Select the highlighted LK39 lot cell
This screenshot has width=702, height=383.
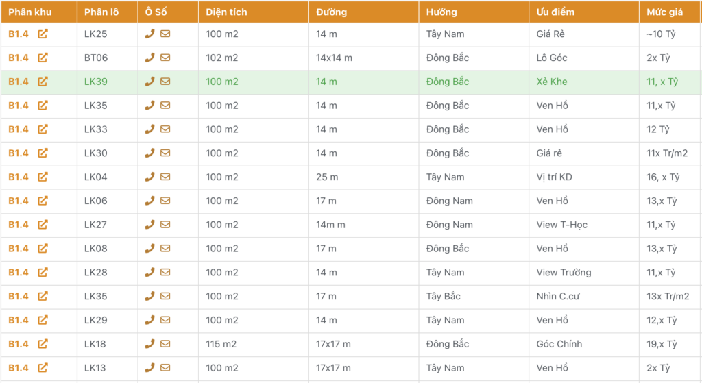coord(96,82)
